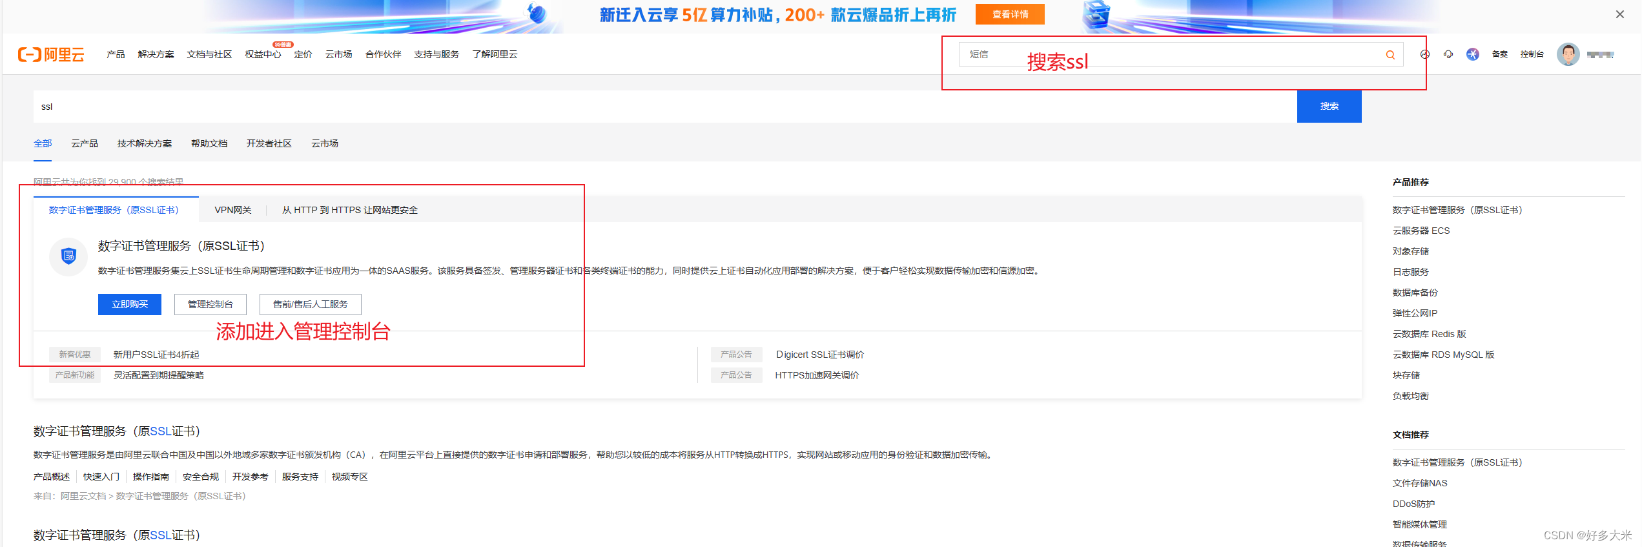Open 智能媒体管理 doc recommendation
The height and width of the screenshot is (547, 1642).
pos(1420,524)
